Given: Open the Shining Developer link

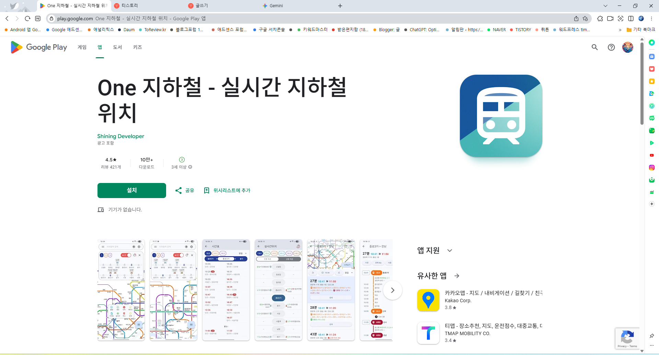Looking at the screenshot, I should point(120,136).
